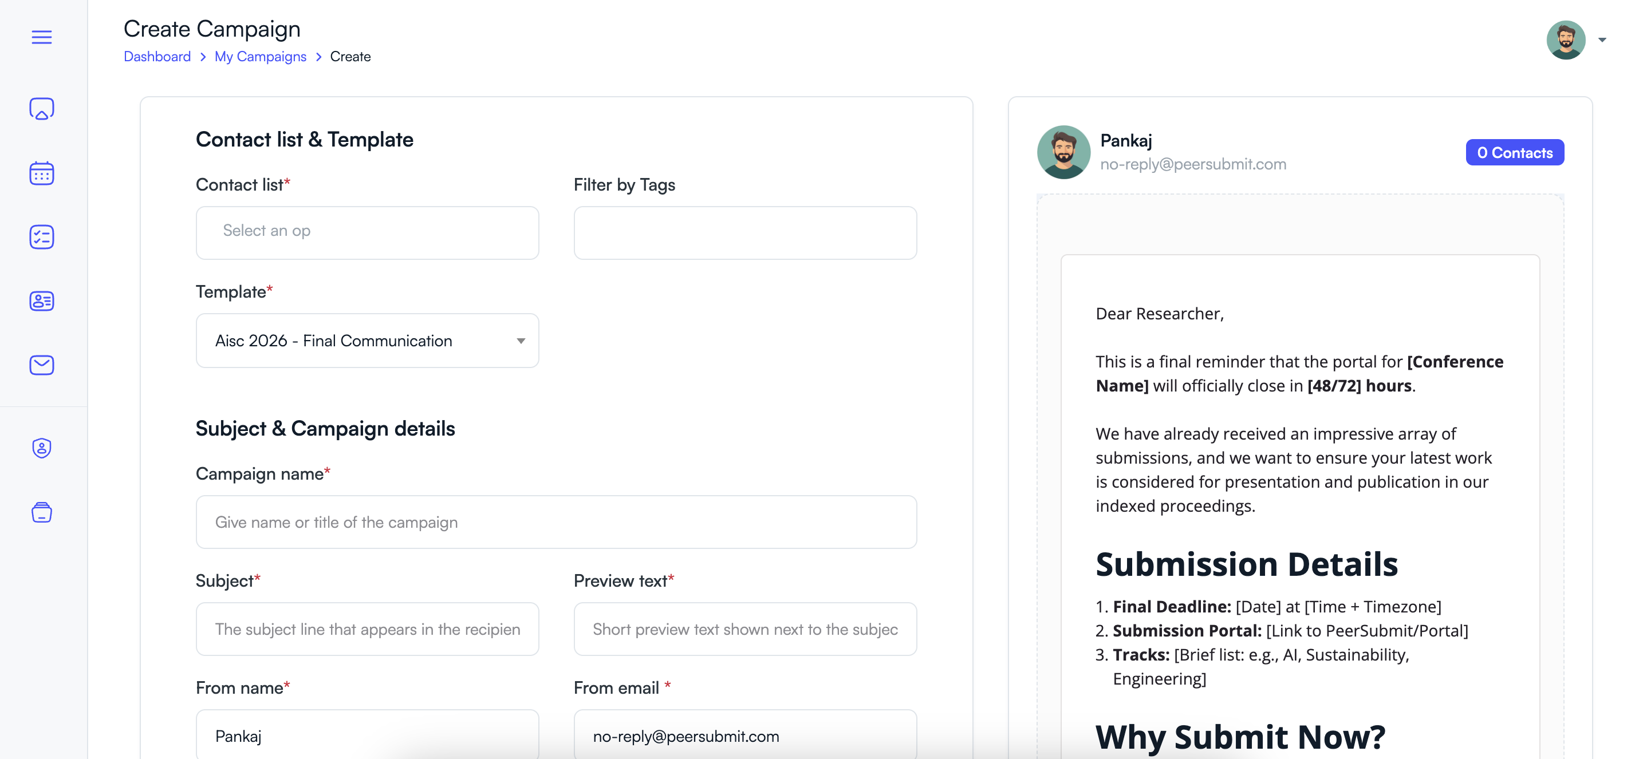Select the envelope email icon in the sidebar
Image resolution: width=1639 pixels, height=759 pixels.
pos(41,365)
